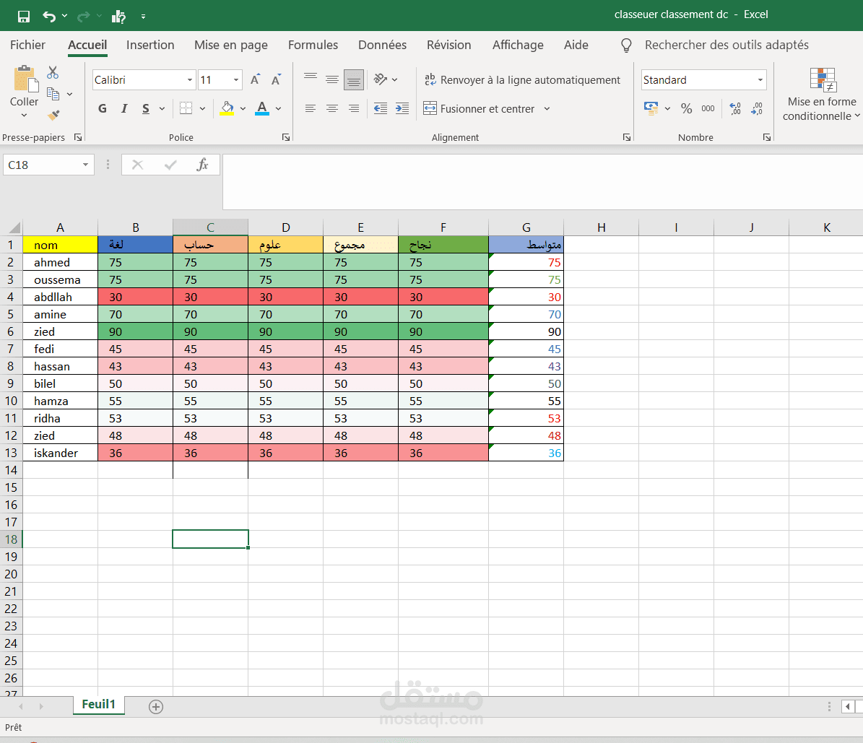Open the Insertion ribbon tab
The image size is (863, 743).
[x=150, y=45]
